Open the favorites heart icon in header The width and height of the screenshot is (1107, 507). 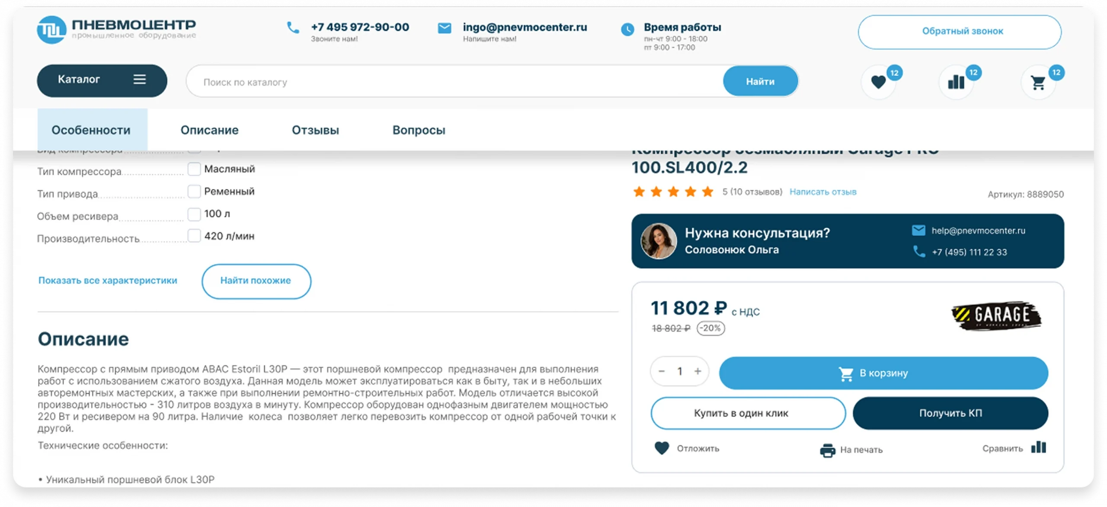coord(878,82)
